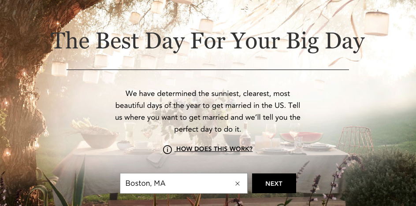Click the 'The Best Day For Your Big Day' headline
Image resolution: width=416 pixels, height=206 pixels.
coord(208,41)
